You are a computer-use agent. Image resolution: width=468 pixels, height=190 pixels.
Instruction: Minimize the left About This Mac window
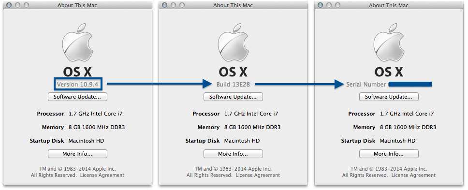click(x=17, y=5)
